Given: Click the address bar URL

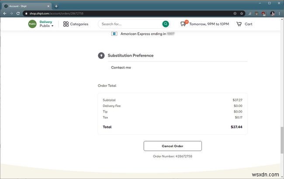Looking at the screenshot, I should coord(56,14).
